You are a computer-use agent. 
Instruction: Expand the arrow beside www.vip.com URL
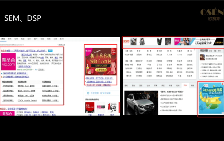[x=33, y=70]
